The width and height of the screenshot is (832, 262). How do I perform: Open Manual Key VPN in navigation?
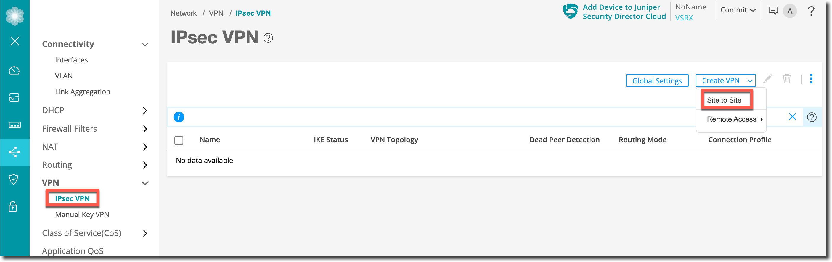82,215
